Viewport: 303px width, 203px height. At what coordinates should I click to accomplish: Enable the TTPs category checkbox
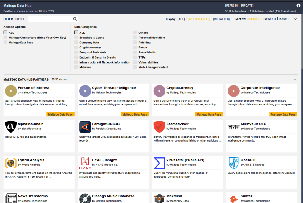(x=135, y=57)
